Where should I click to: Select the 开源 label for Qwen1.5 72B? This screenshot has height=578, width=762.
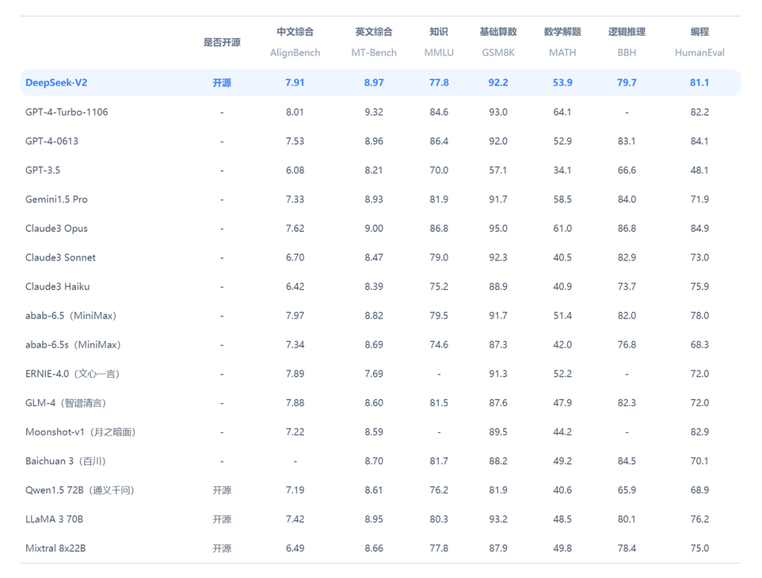(x=222, y=490)
